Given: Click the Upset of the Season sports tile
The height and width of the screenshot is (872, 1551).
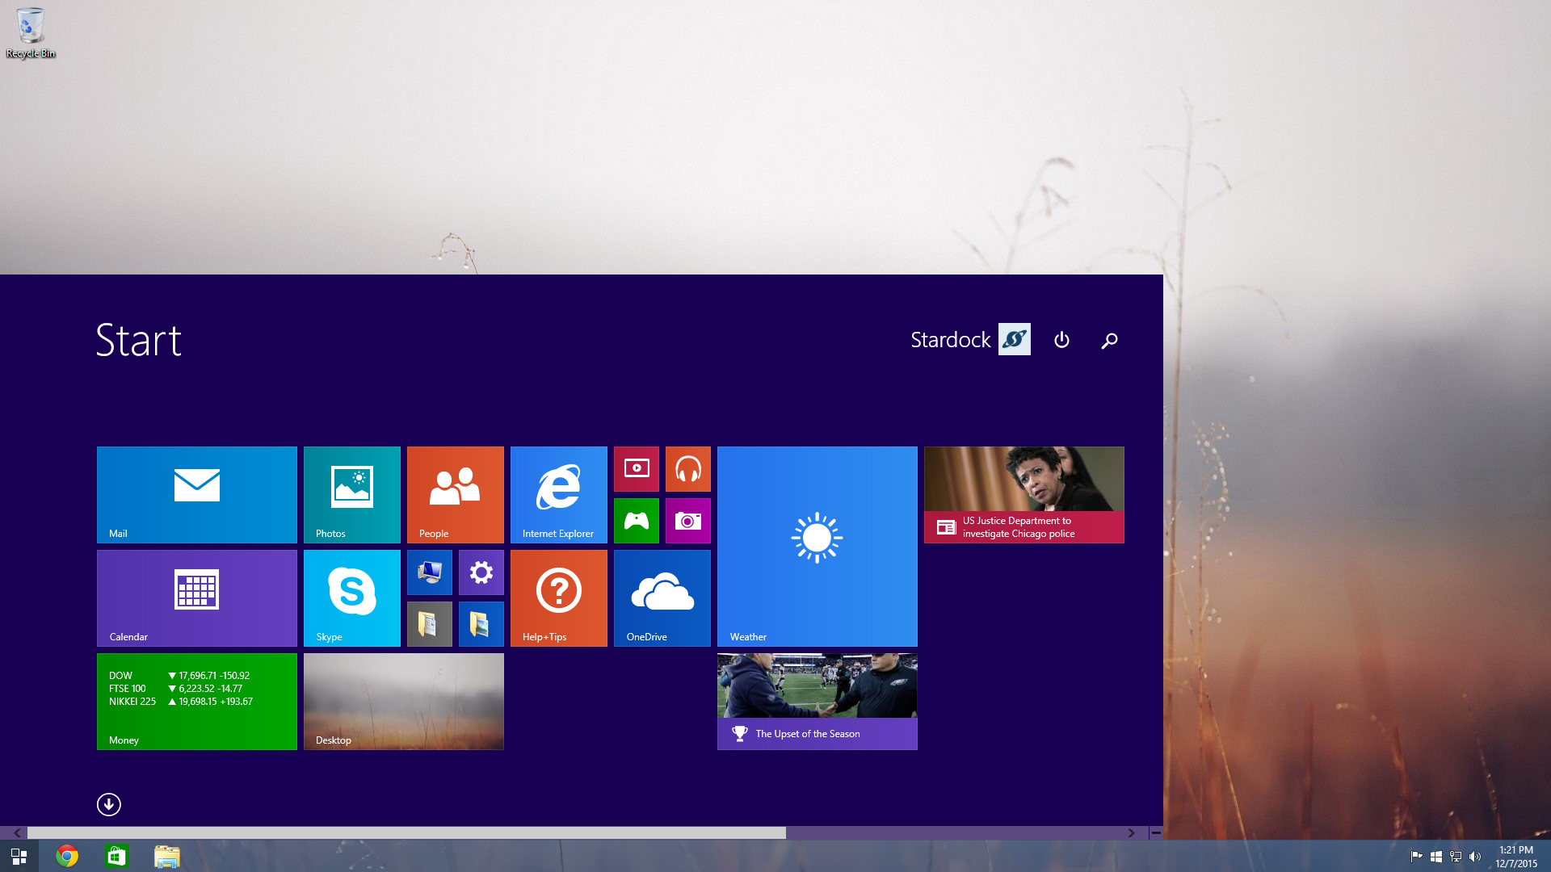Looking at the screenshot, I should [817, 701].
